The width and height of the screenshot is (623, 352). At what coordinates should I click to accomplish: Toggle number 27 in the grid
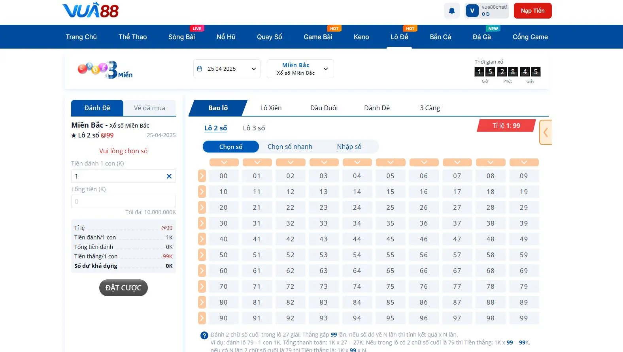pos(457,207)
